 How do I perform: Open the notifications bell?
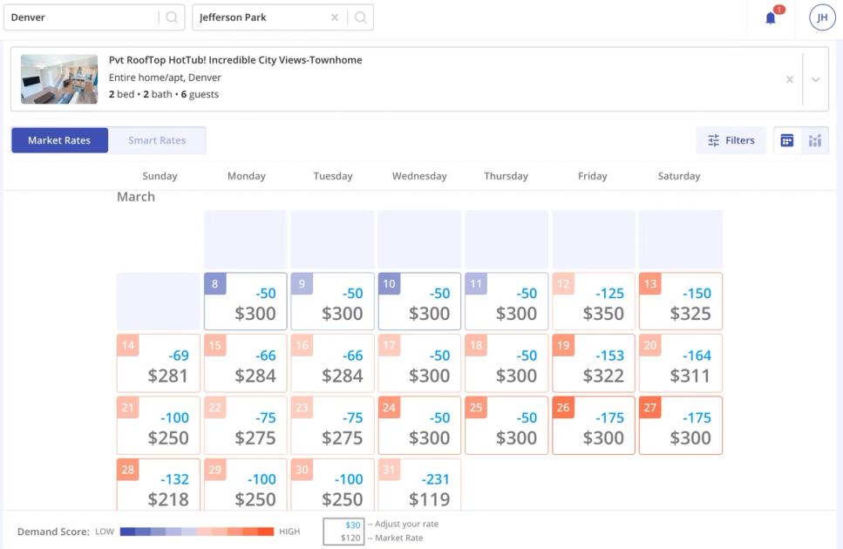tap(770, 17)
